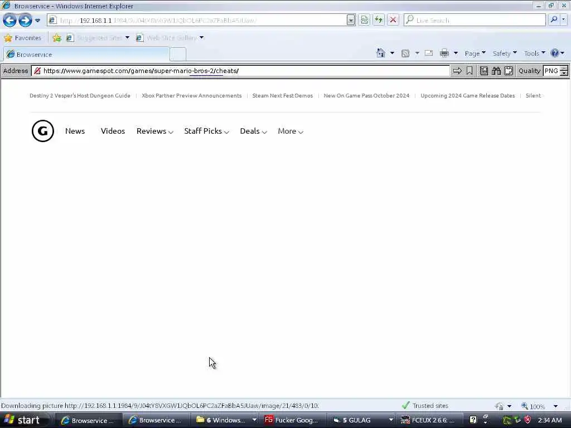The width and height of the screenshot is (571, 428).
Task: Expand the Web Slice Gallery dropdown arrow
Action: click(x=202, y=37)
